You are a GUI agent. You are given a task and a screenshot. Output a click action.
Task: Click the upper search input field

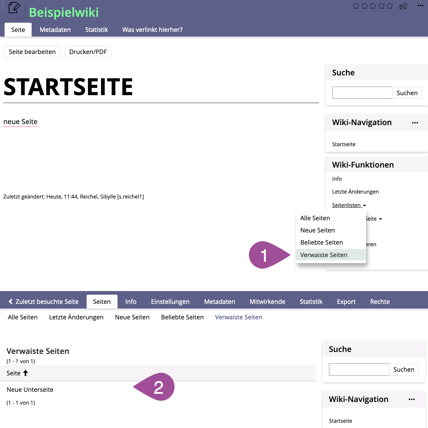point(362,93)
